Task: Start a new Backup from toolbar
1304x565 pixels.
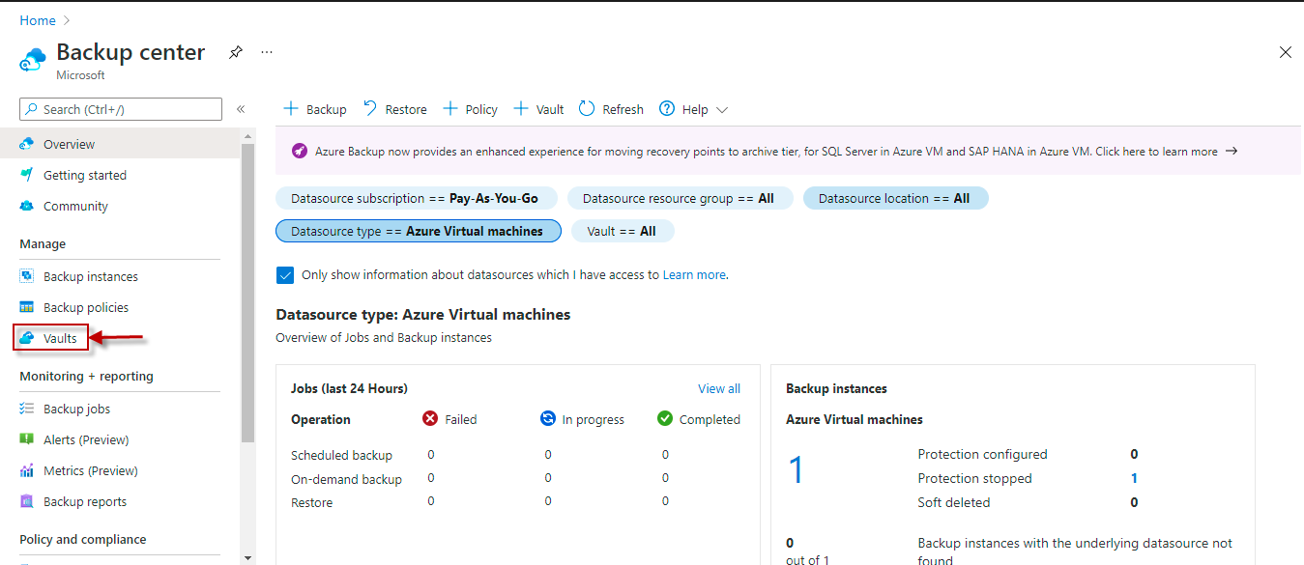Action: click(314, 109)
